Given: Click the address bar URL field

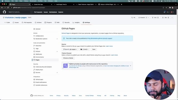Looking at the screenshot, I should 86,7.
